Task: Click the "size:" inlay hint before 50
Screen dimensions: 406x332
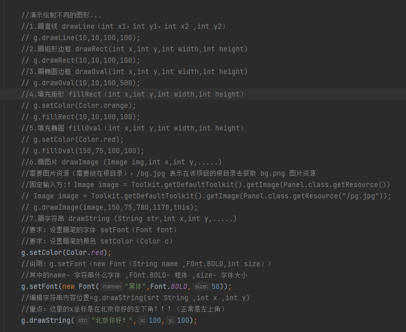Action: point(201,287)
